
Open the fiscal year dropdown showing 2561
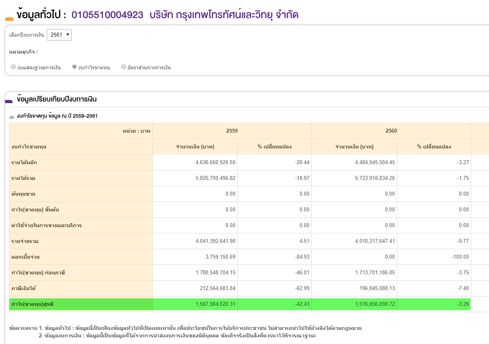pyautogui.click(x=59, y=35)
